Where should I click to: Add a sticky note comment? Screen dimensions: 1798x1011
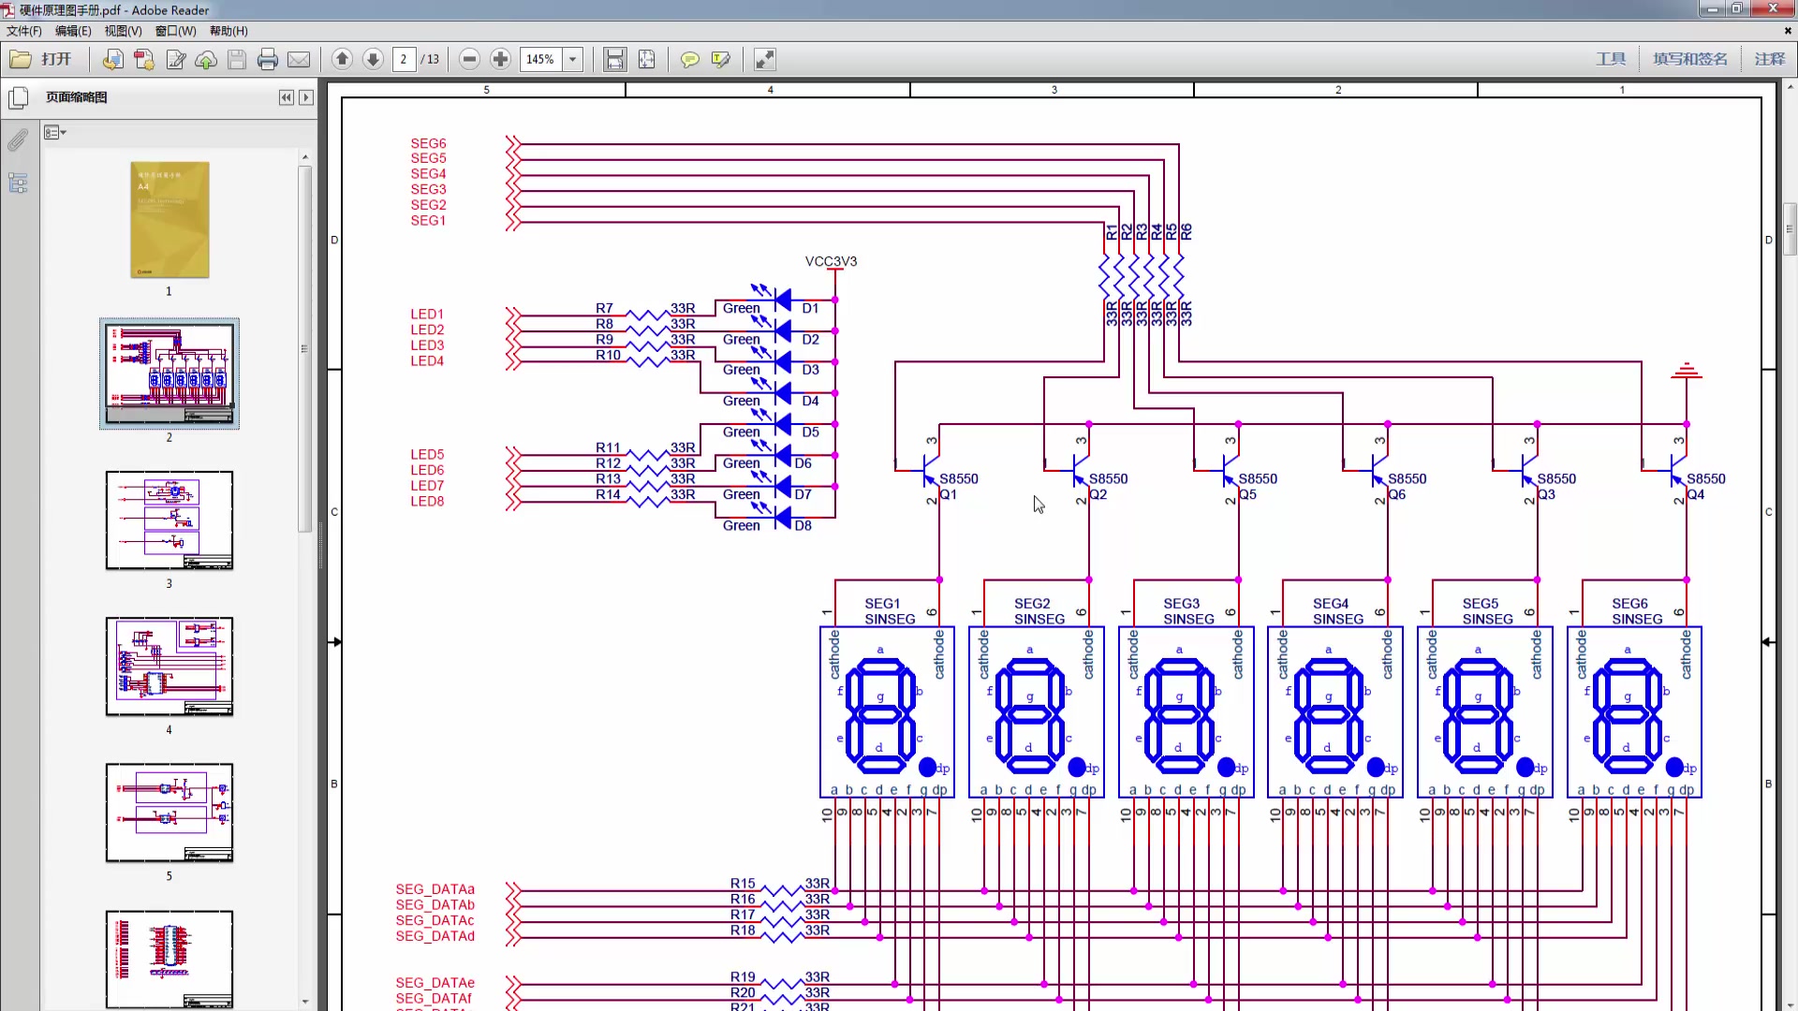[x=690, y=59]
